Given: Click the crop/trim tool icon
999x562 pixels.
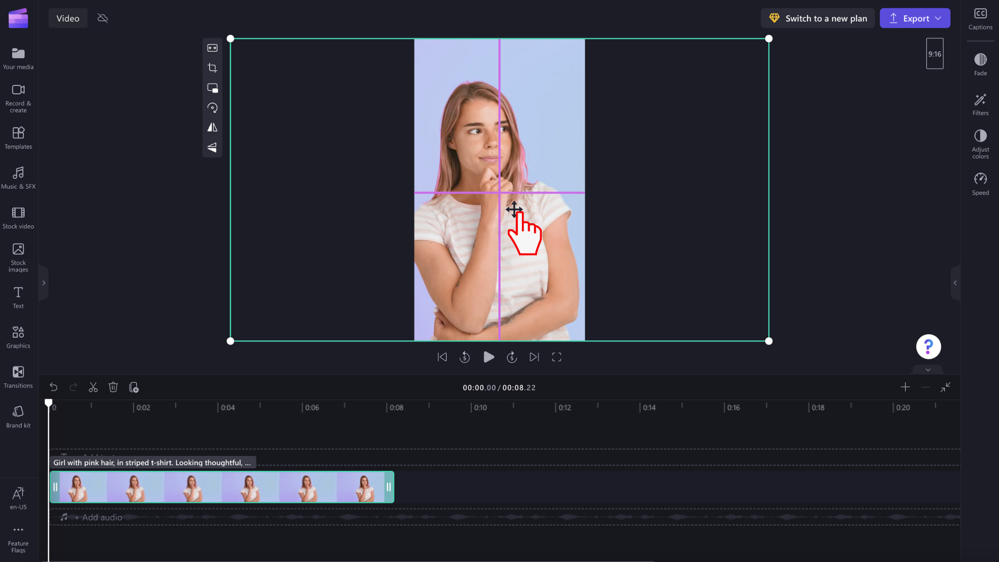Looking at the screenshot, I should 213,67.
